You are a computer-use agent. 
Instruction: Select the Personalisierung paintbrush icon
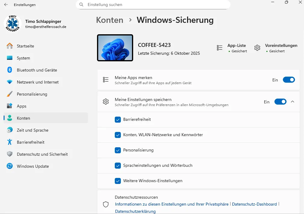10,94
